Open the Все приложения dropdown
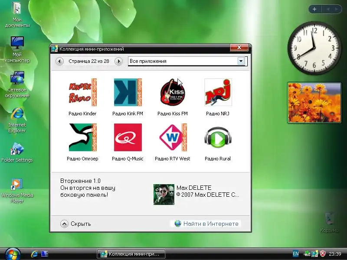Image resolution: width=347 pixels, height=260 pixels. [x=241, y=61]
